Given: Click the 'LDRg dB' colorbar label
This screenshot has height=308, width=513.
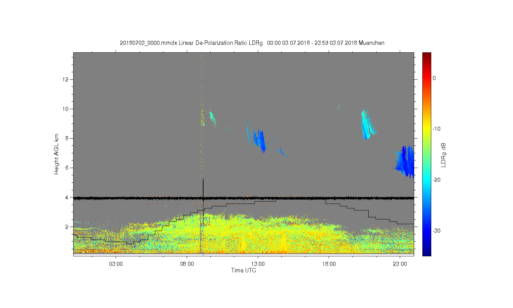Looking at the screenshot, I should [x=444, y=155].
